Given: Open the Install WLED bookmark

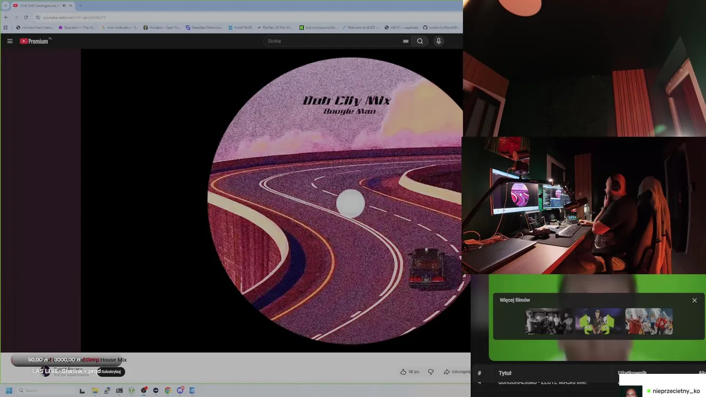Looking at the screenshot, I should pos(240,27).
